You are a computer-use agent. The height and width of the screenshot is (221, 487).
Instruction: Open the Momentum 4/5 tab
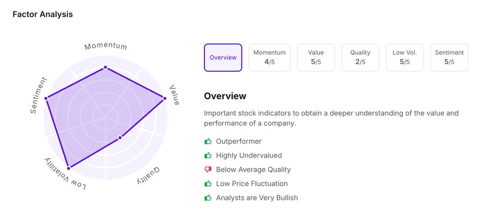point(270,58)
